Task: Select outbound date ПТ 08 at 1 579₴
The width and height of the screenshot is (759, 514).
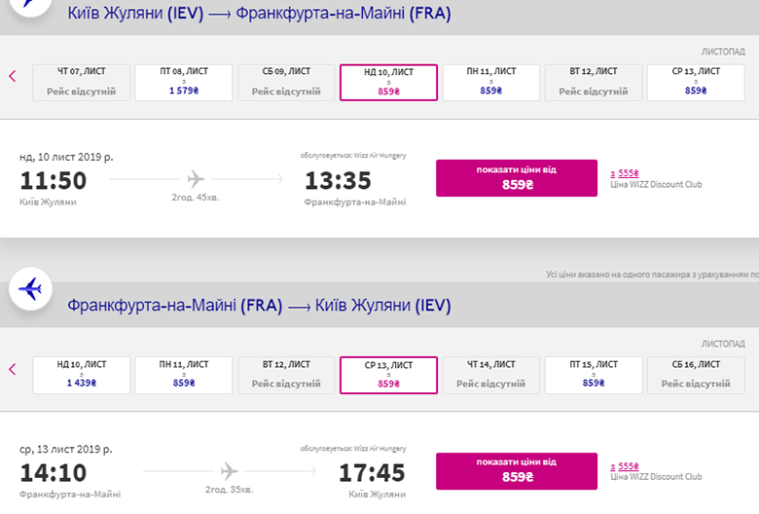Action: coord(183,82)
